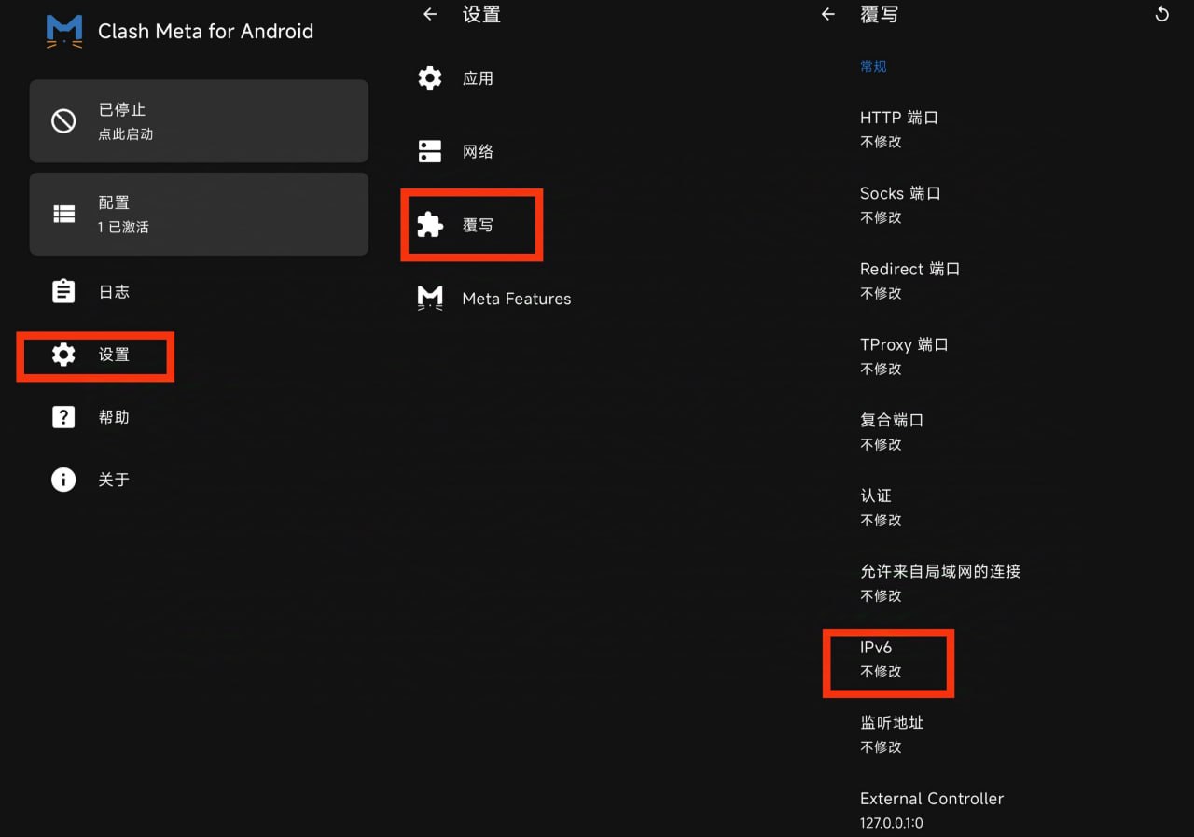Open the 应用 app settings gear
1194x837 pixels.
point(429,77)
